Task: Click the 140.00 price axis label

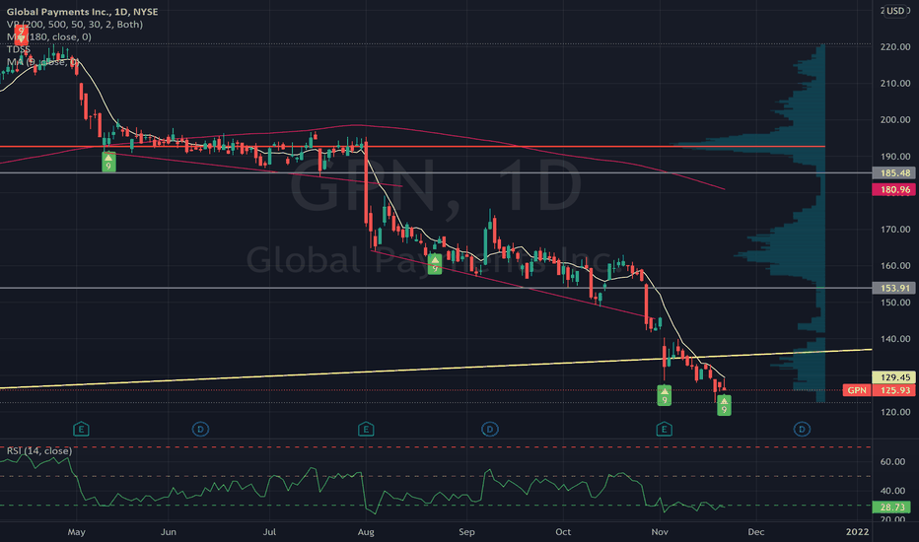Action: pyautogui.click(x=895, y=339)
